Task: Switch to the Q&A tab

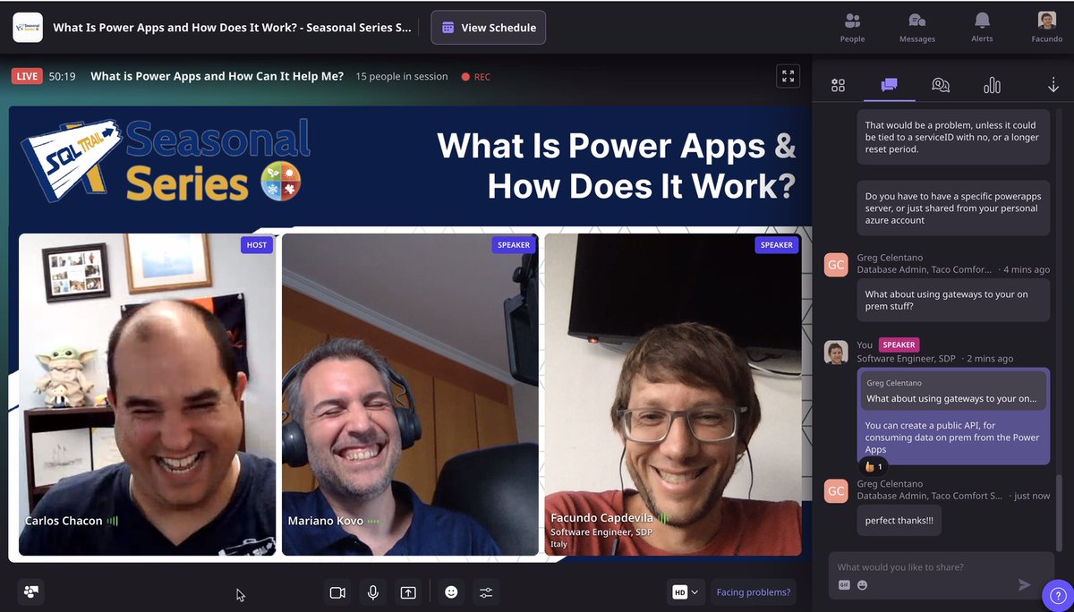Action: point(941,85)
